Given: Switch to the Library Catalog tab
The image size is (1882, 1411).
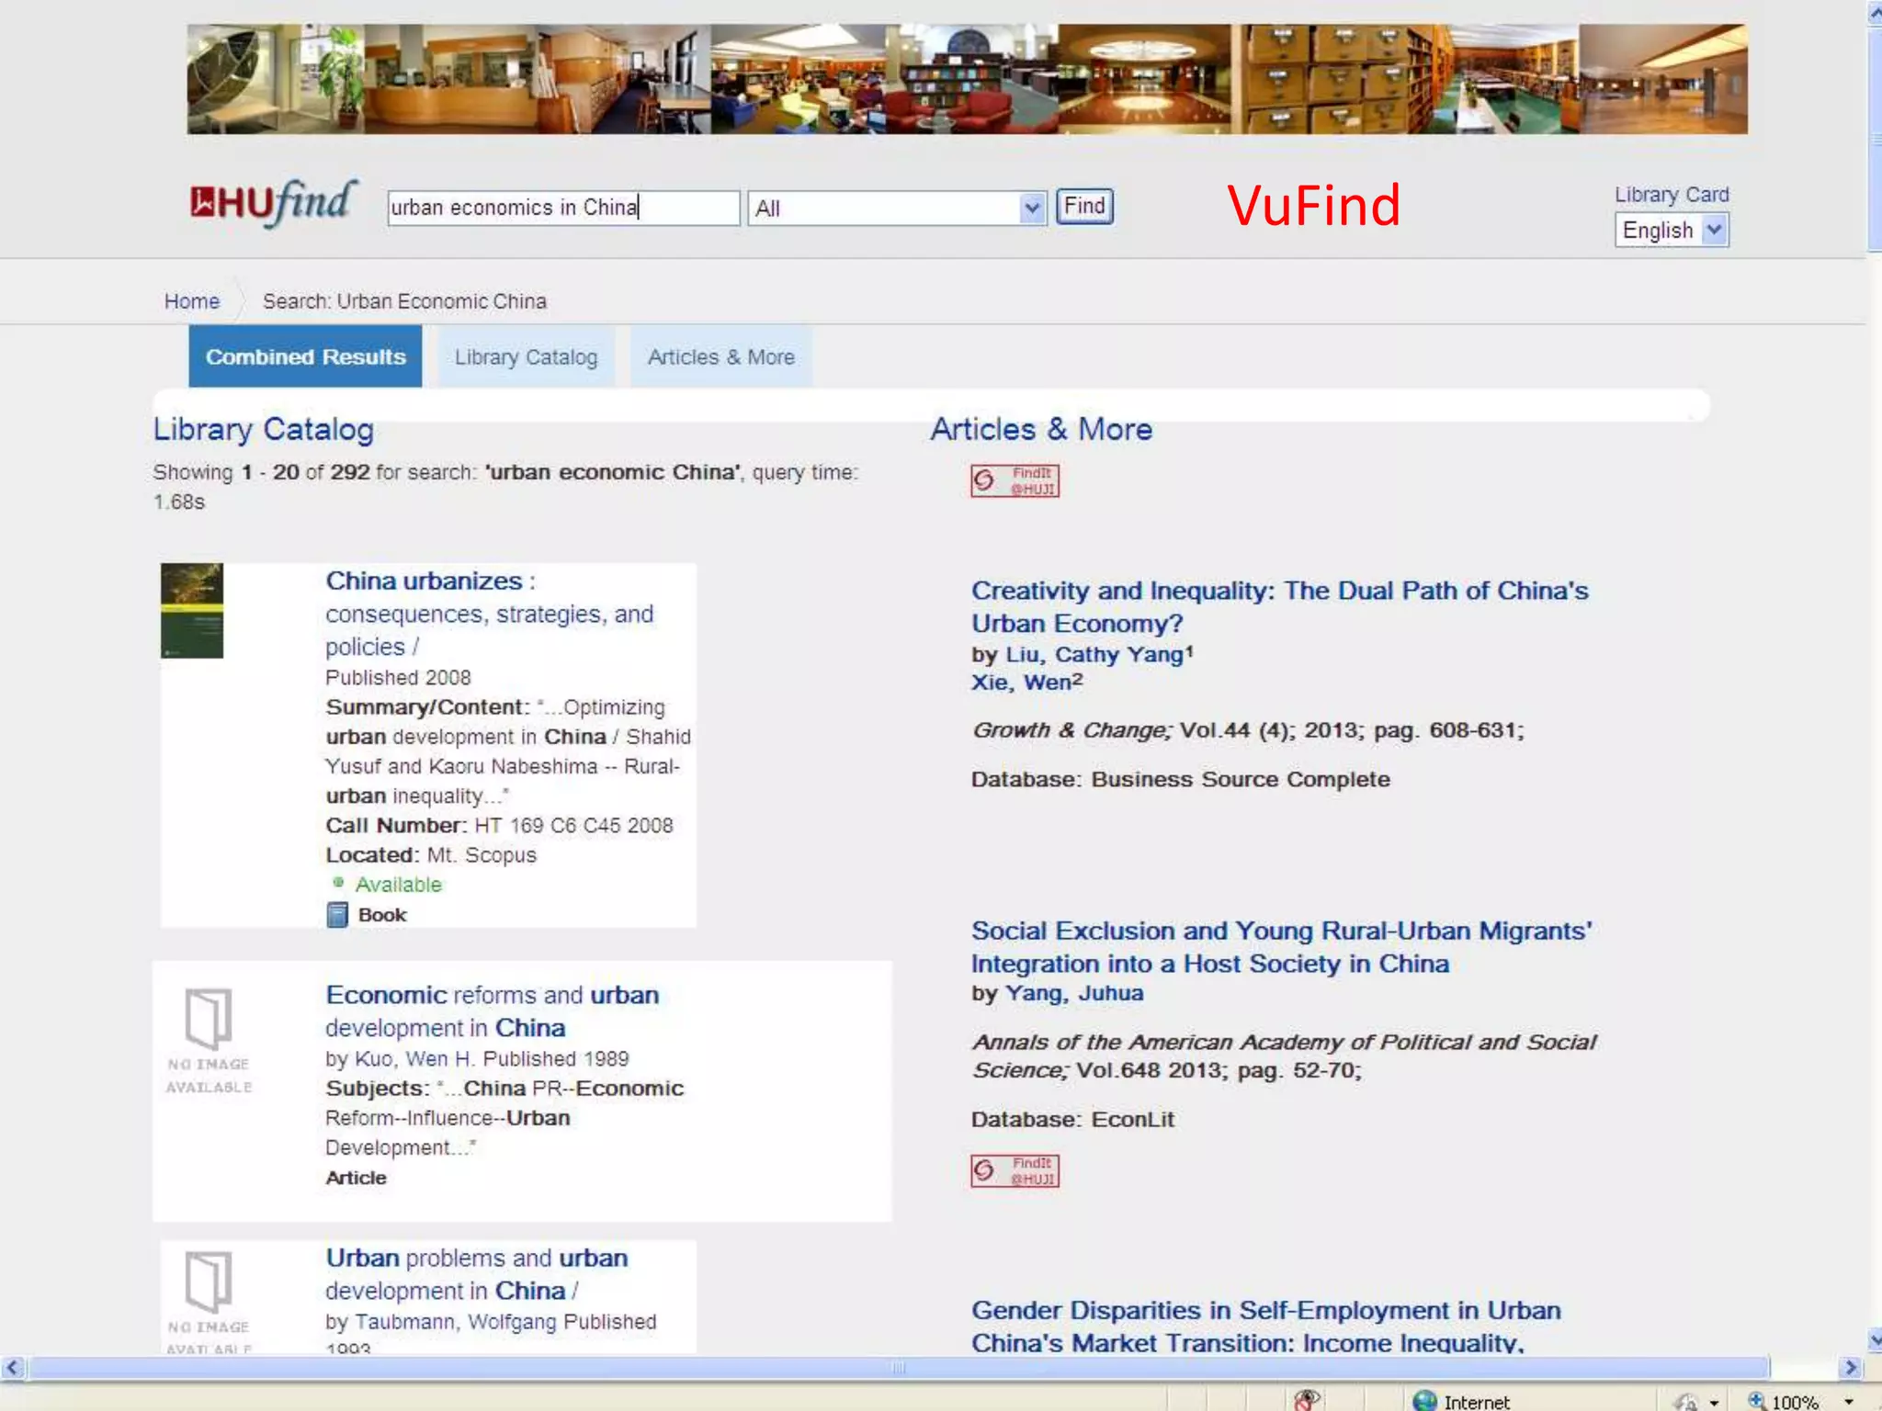Looking at the screenshot, I should click(x=526, y=356).
